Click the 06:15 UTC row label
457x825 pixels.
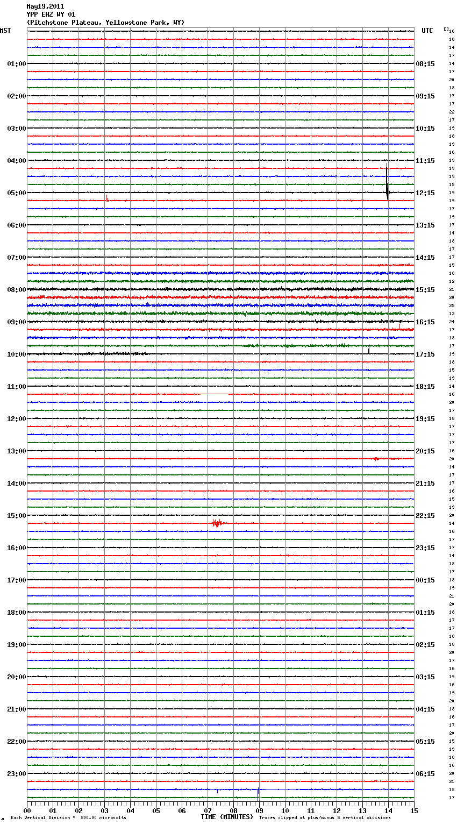(x=425, y=774)
